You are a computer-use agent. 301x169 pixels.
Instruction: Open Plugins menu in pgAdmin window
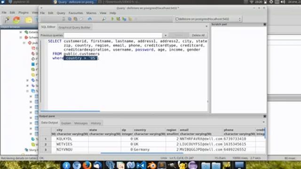(24, 13)
